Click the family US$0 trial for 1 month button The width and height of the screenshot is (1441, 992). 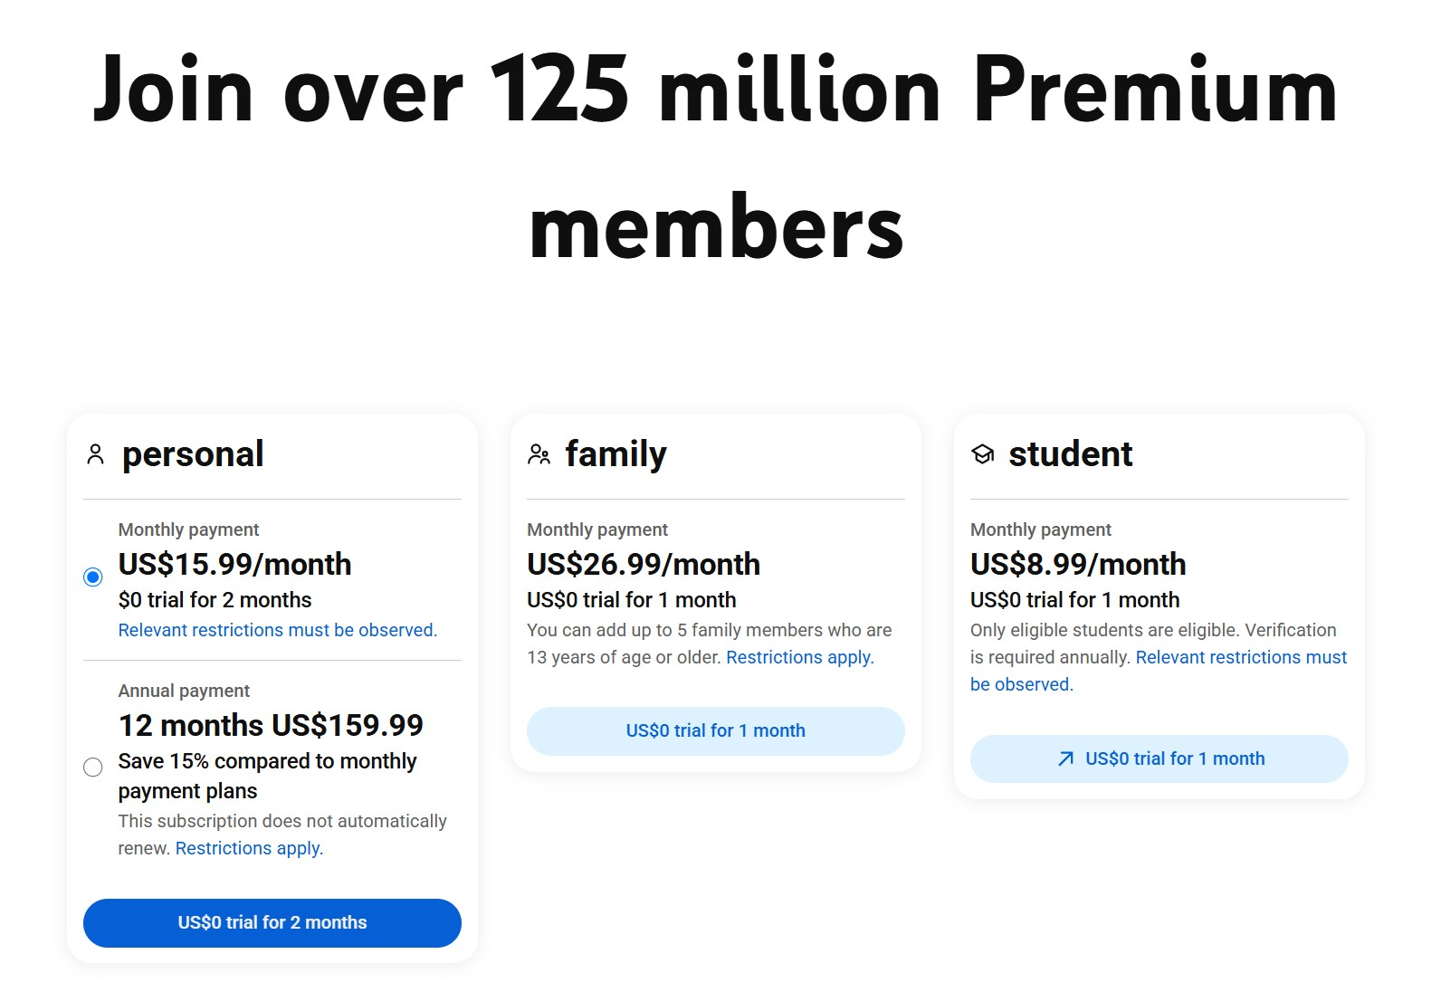(x=716, y=731)
